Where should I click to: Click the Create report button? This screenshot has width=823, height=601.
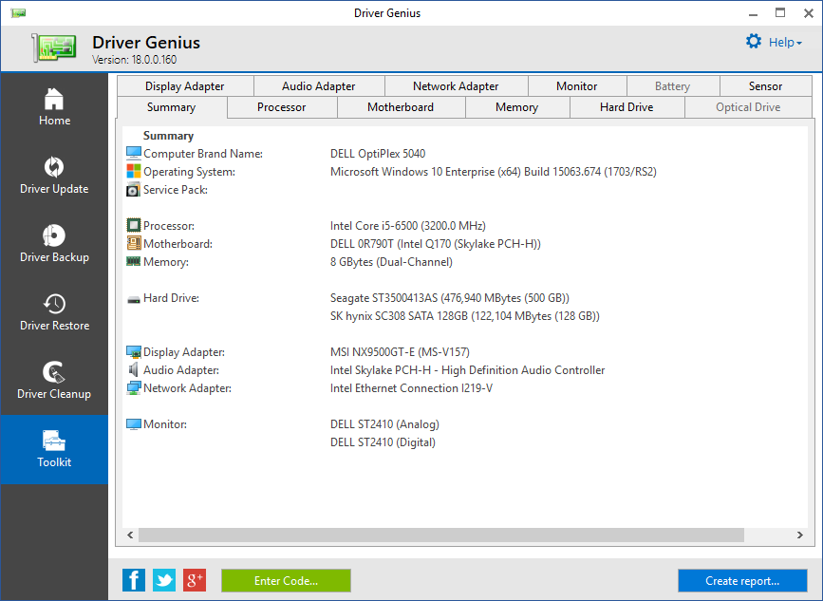[742, 580]
